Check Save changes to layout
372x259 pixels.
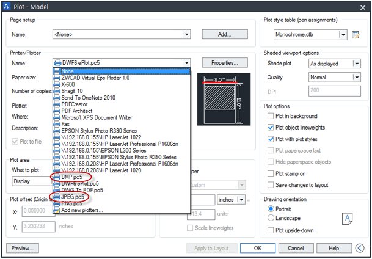coord(271,185)
